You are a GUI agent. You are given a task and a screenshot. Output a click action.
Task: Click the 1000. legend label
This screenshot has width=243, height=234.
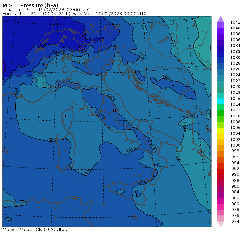(x=236, y=145)
